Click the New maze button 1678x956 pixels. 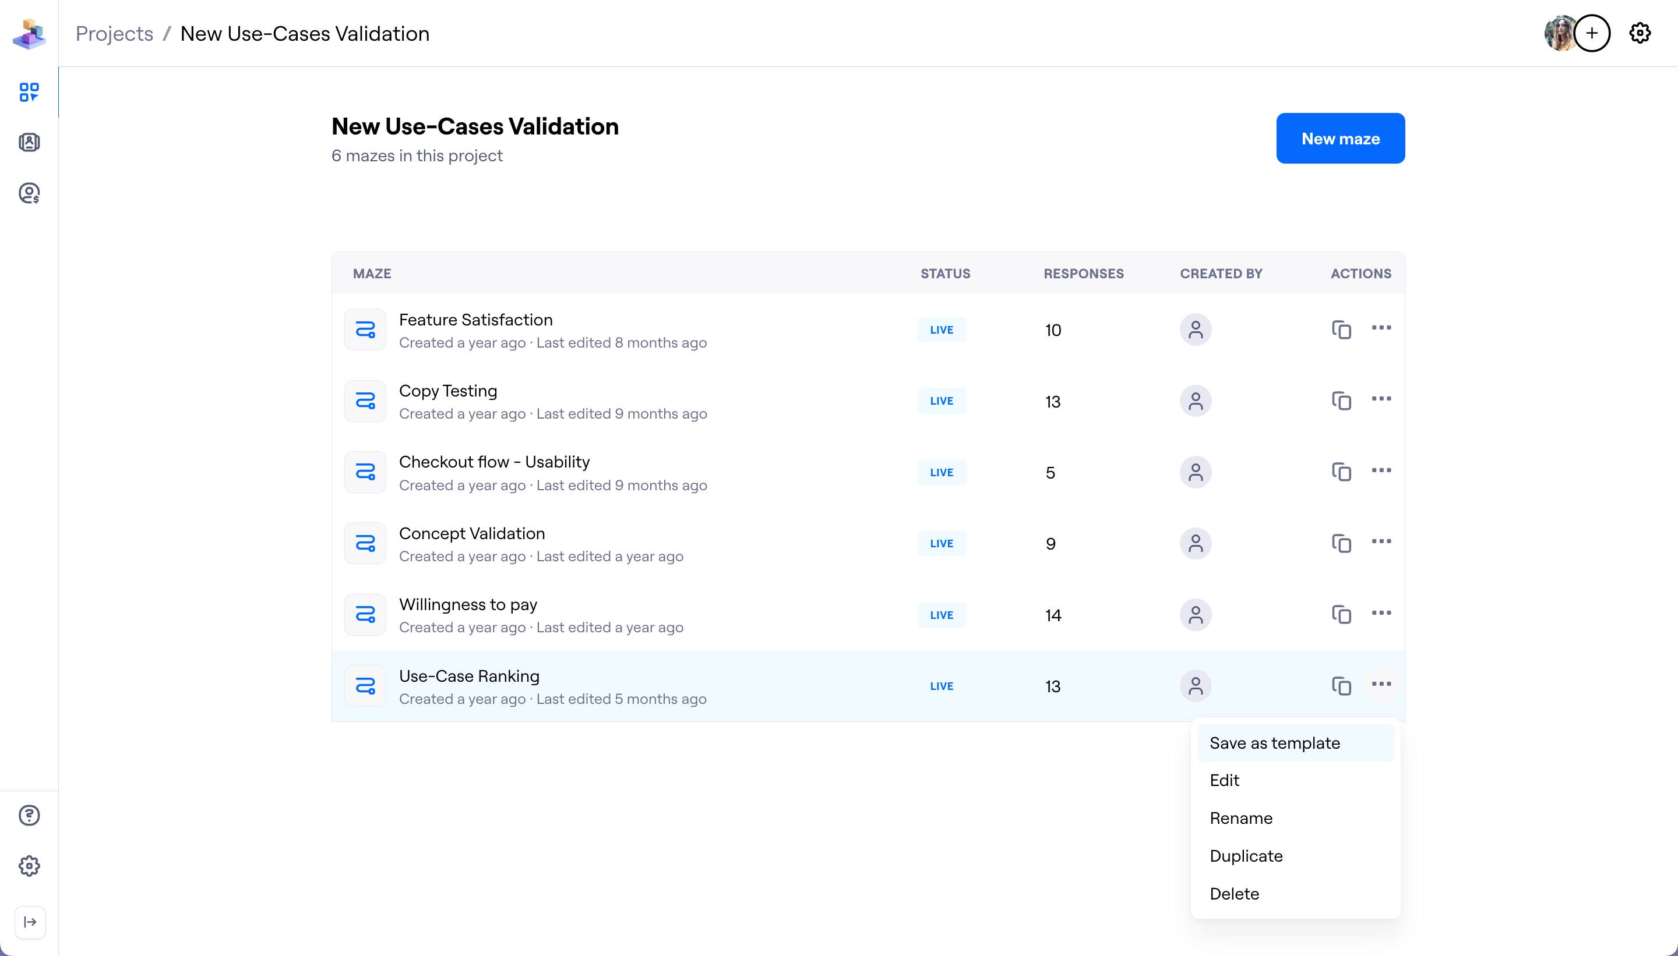[x=1339, y=139]
